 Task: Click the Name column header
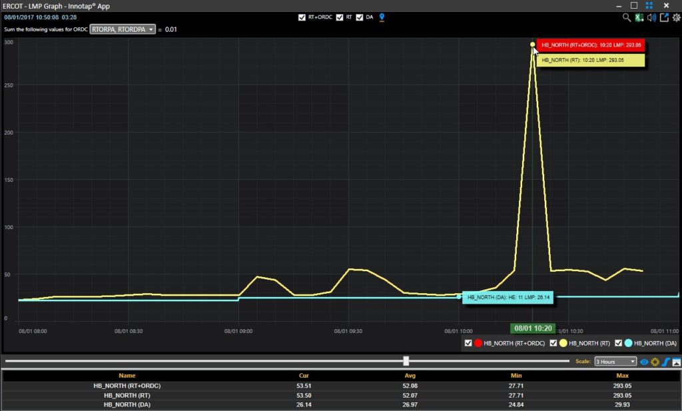click(x=127, y=376)
